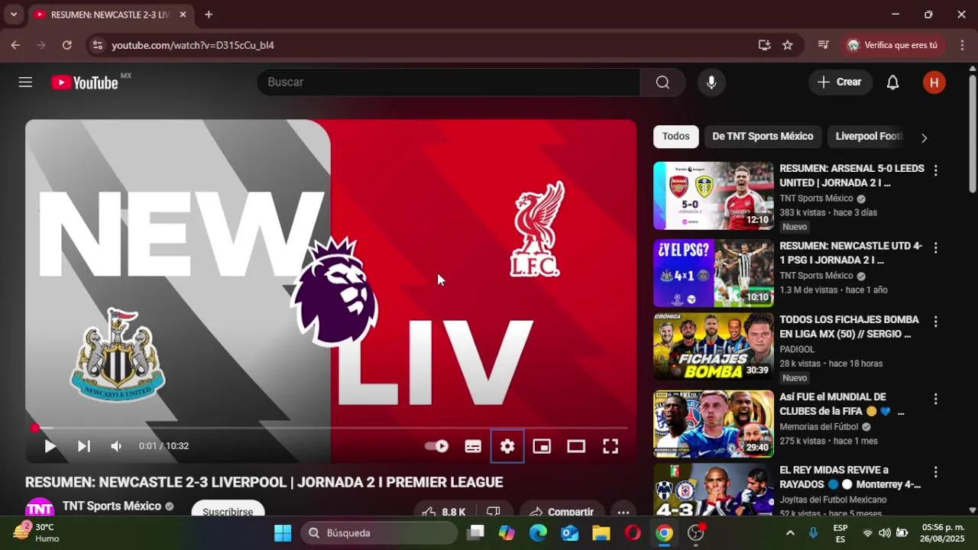This screenshot has height=550, width=978.
Task: Open Chrome's three-dot menu
Action: [962, 45]
